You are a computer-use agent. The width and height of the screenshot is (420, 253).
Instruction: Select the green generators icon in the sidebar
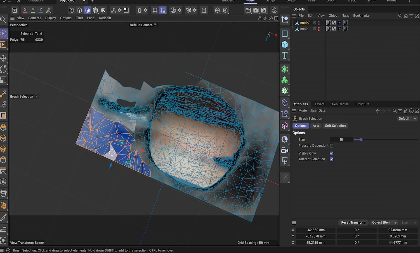(284, 80)
